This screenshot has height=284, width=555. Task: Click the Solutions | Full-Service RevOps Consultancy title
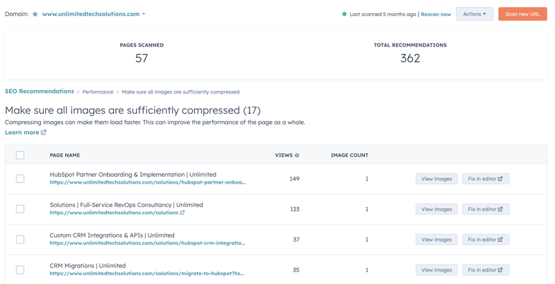(x=126, y=205)
